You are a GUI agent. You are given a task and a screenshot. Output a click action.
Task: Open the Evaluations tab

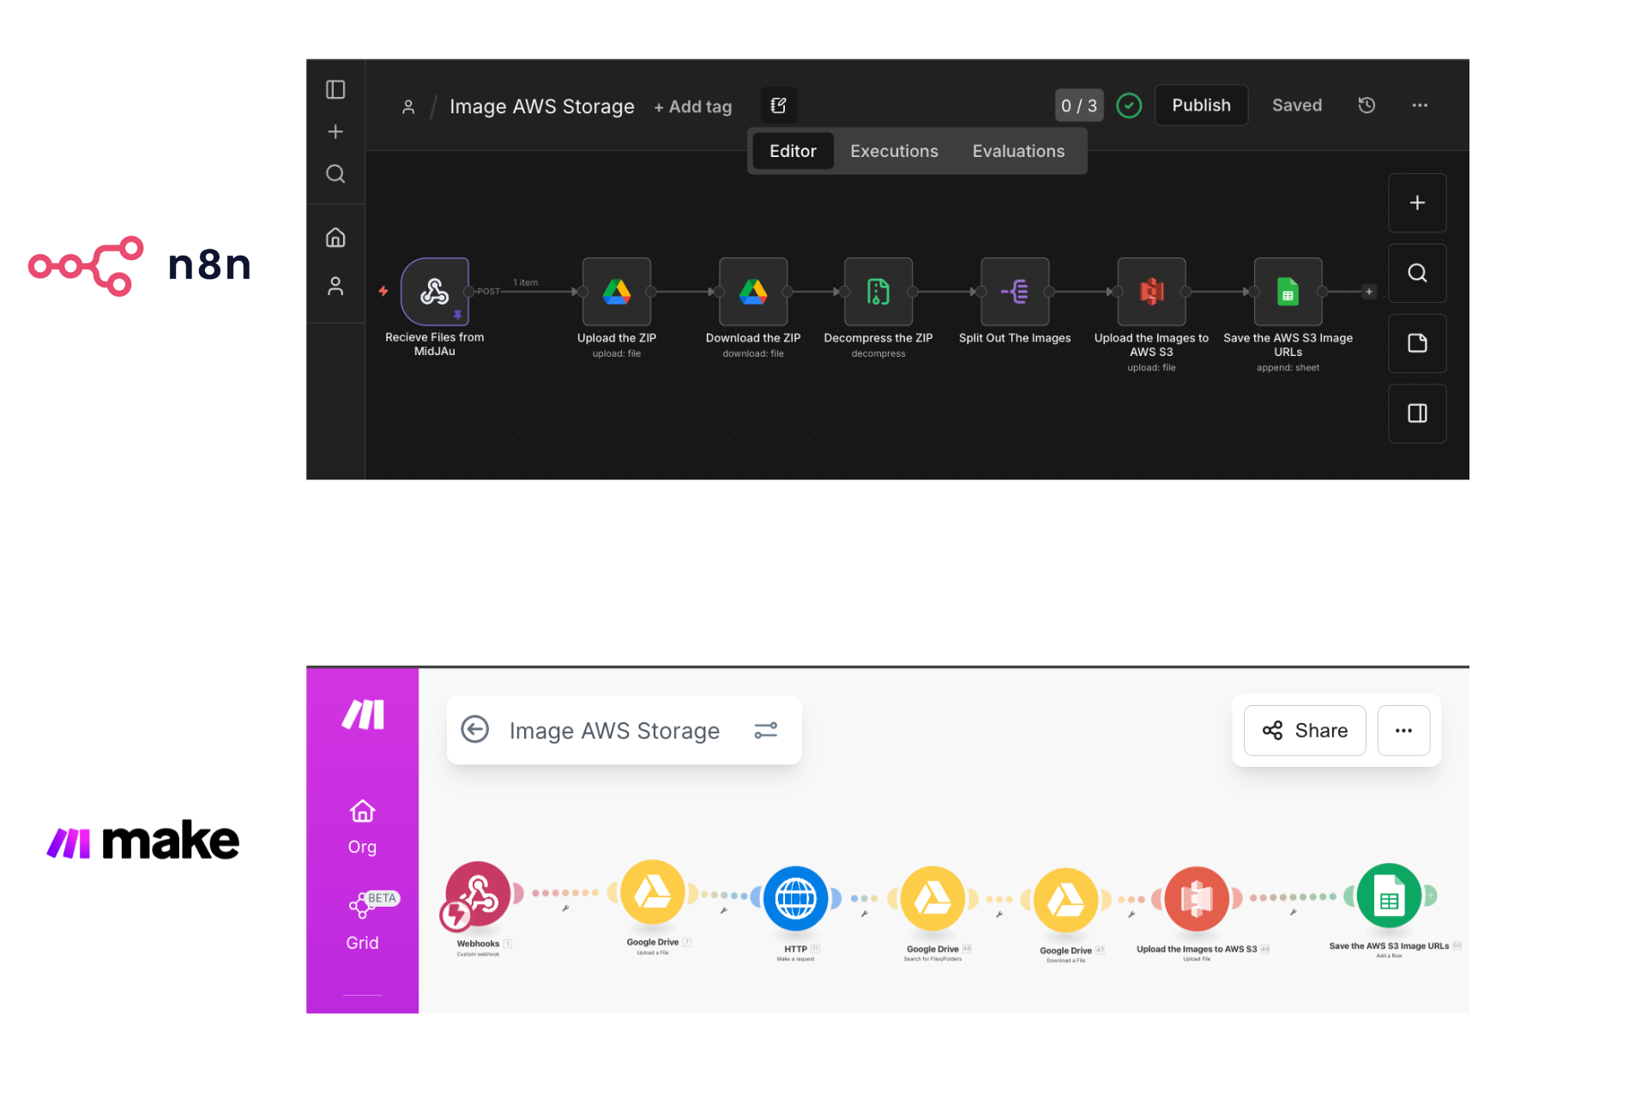[1018, 150]
